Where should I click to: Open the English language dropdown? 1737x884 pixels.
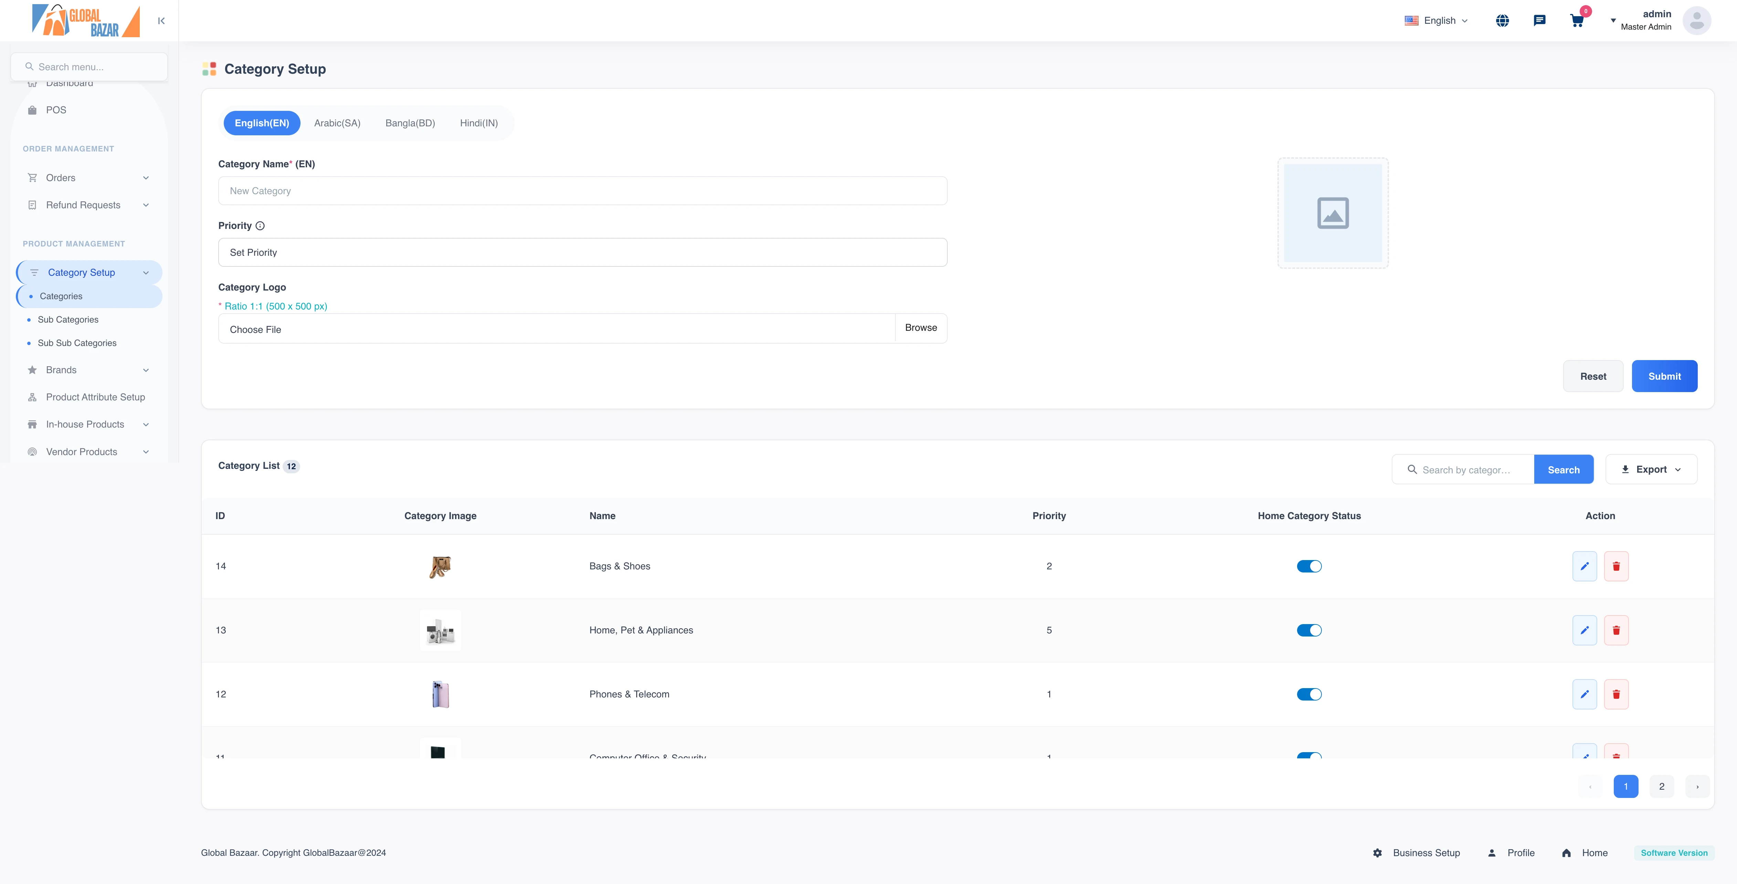click(x=1437, y=21)
